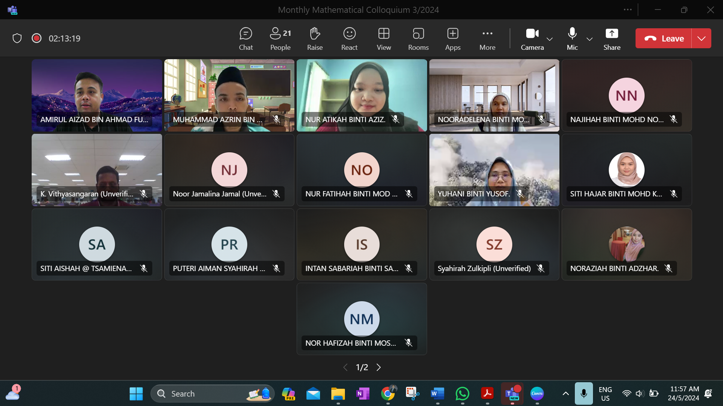Go to previous participant page
This screenshot has height=406, width=723.
[345, 367]
